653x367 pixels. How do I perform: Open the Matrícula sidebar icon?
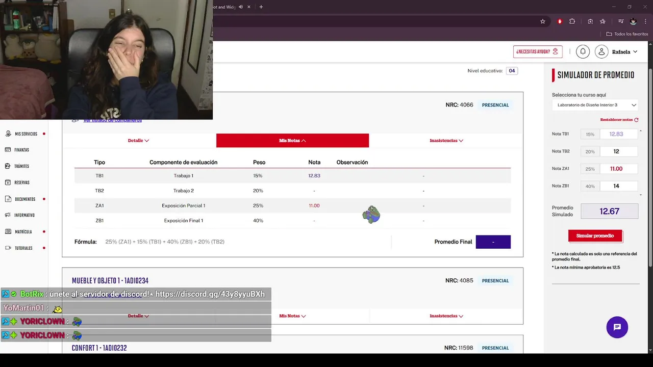point(8,231)
